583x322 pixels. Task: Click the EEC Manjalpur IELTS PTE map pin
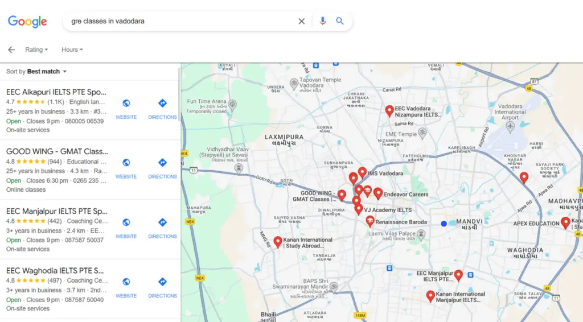pyautogui.click(x=458, y=275)
